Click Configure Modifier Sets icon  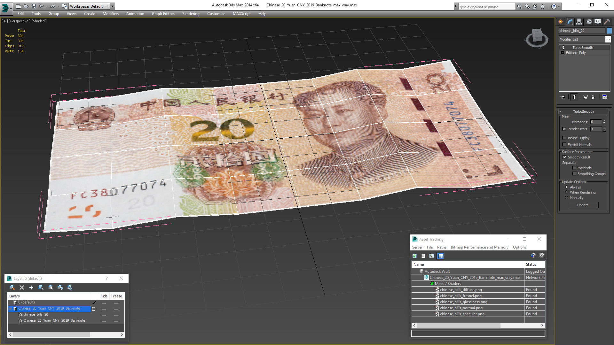(x=604, y=97)
